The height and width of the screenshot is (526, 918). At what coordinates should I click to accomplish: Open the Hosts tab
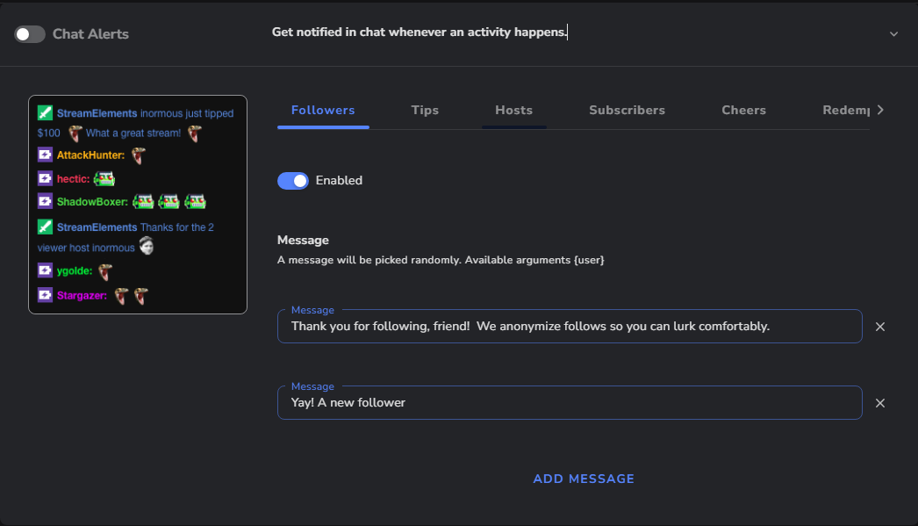(514, 110)
